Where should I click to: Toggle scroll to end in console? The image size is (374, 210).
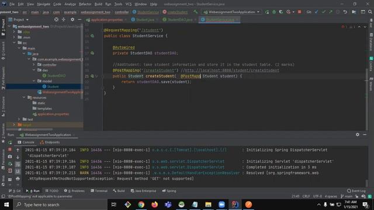(x=18, y=171)
